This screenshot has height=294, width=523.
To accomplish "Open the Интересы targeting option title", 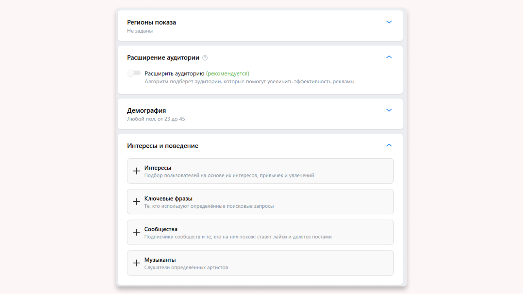I will coord(158,168).
